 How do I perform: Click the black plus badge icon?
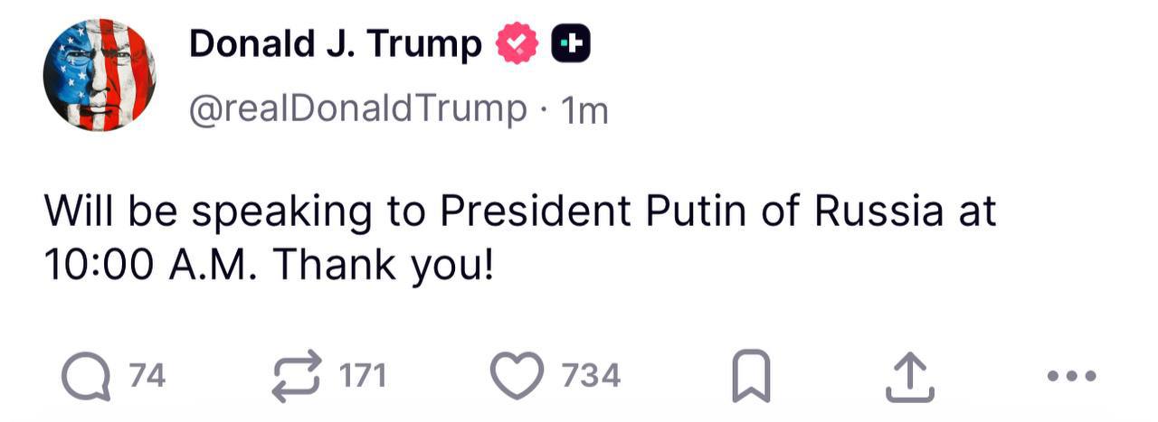coord(571,42)
